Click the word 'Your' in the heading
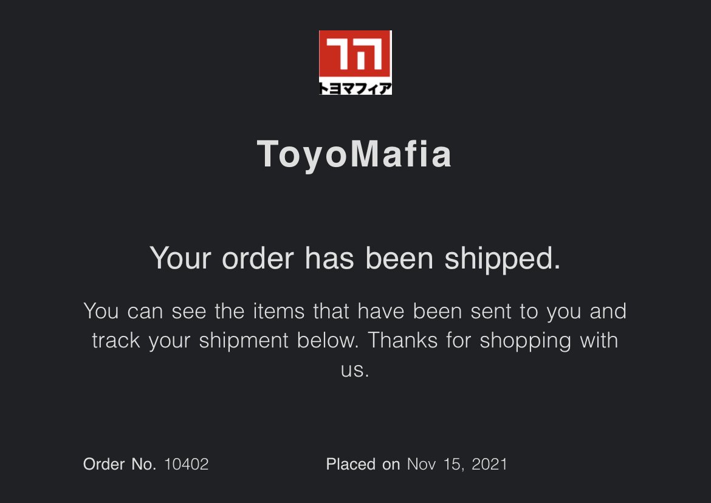The height and width of the screenshot is (503, 711). [x=180, y=259]
